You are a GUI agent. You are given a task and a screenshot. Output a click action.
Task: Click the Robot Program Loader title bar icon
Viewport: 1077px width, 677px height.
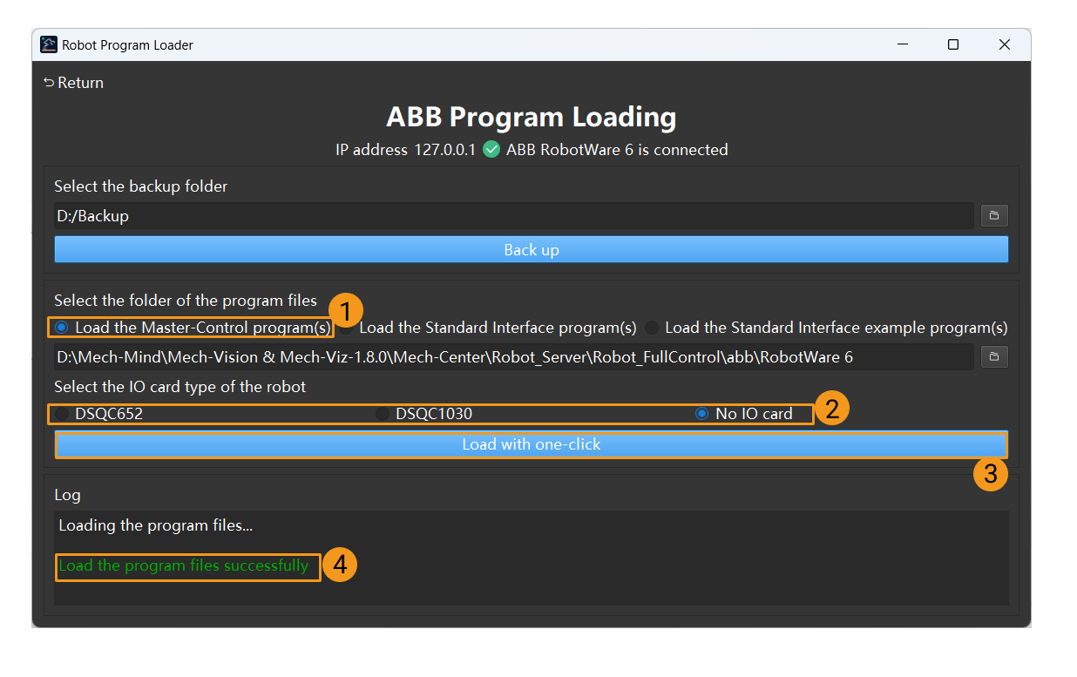(48, 44)
